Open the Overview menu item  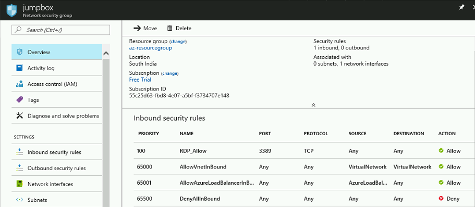point(57,52)
